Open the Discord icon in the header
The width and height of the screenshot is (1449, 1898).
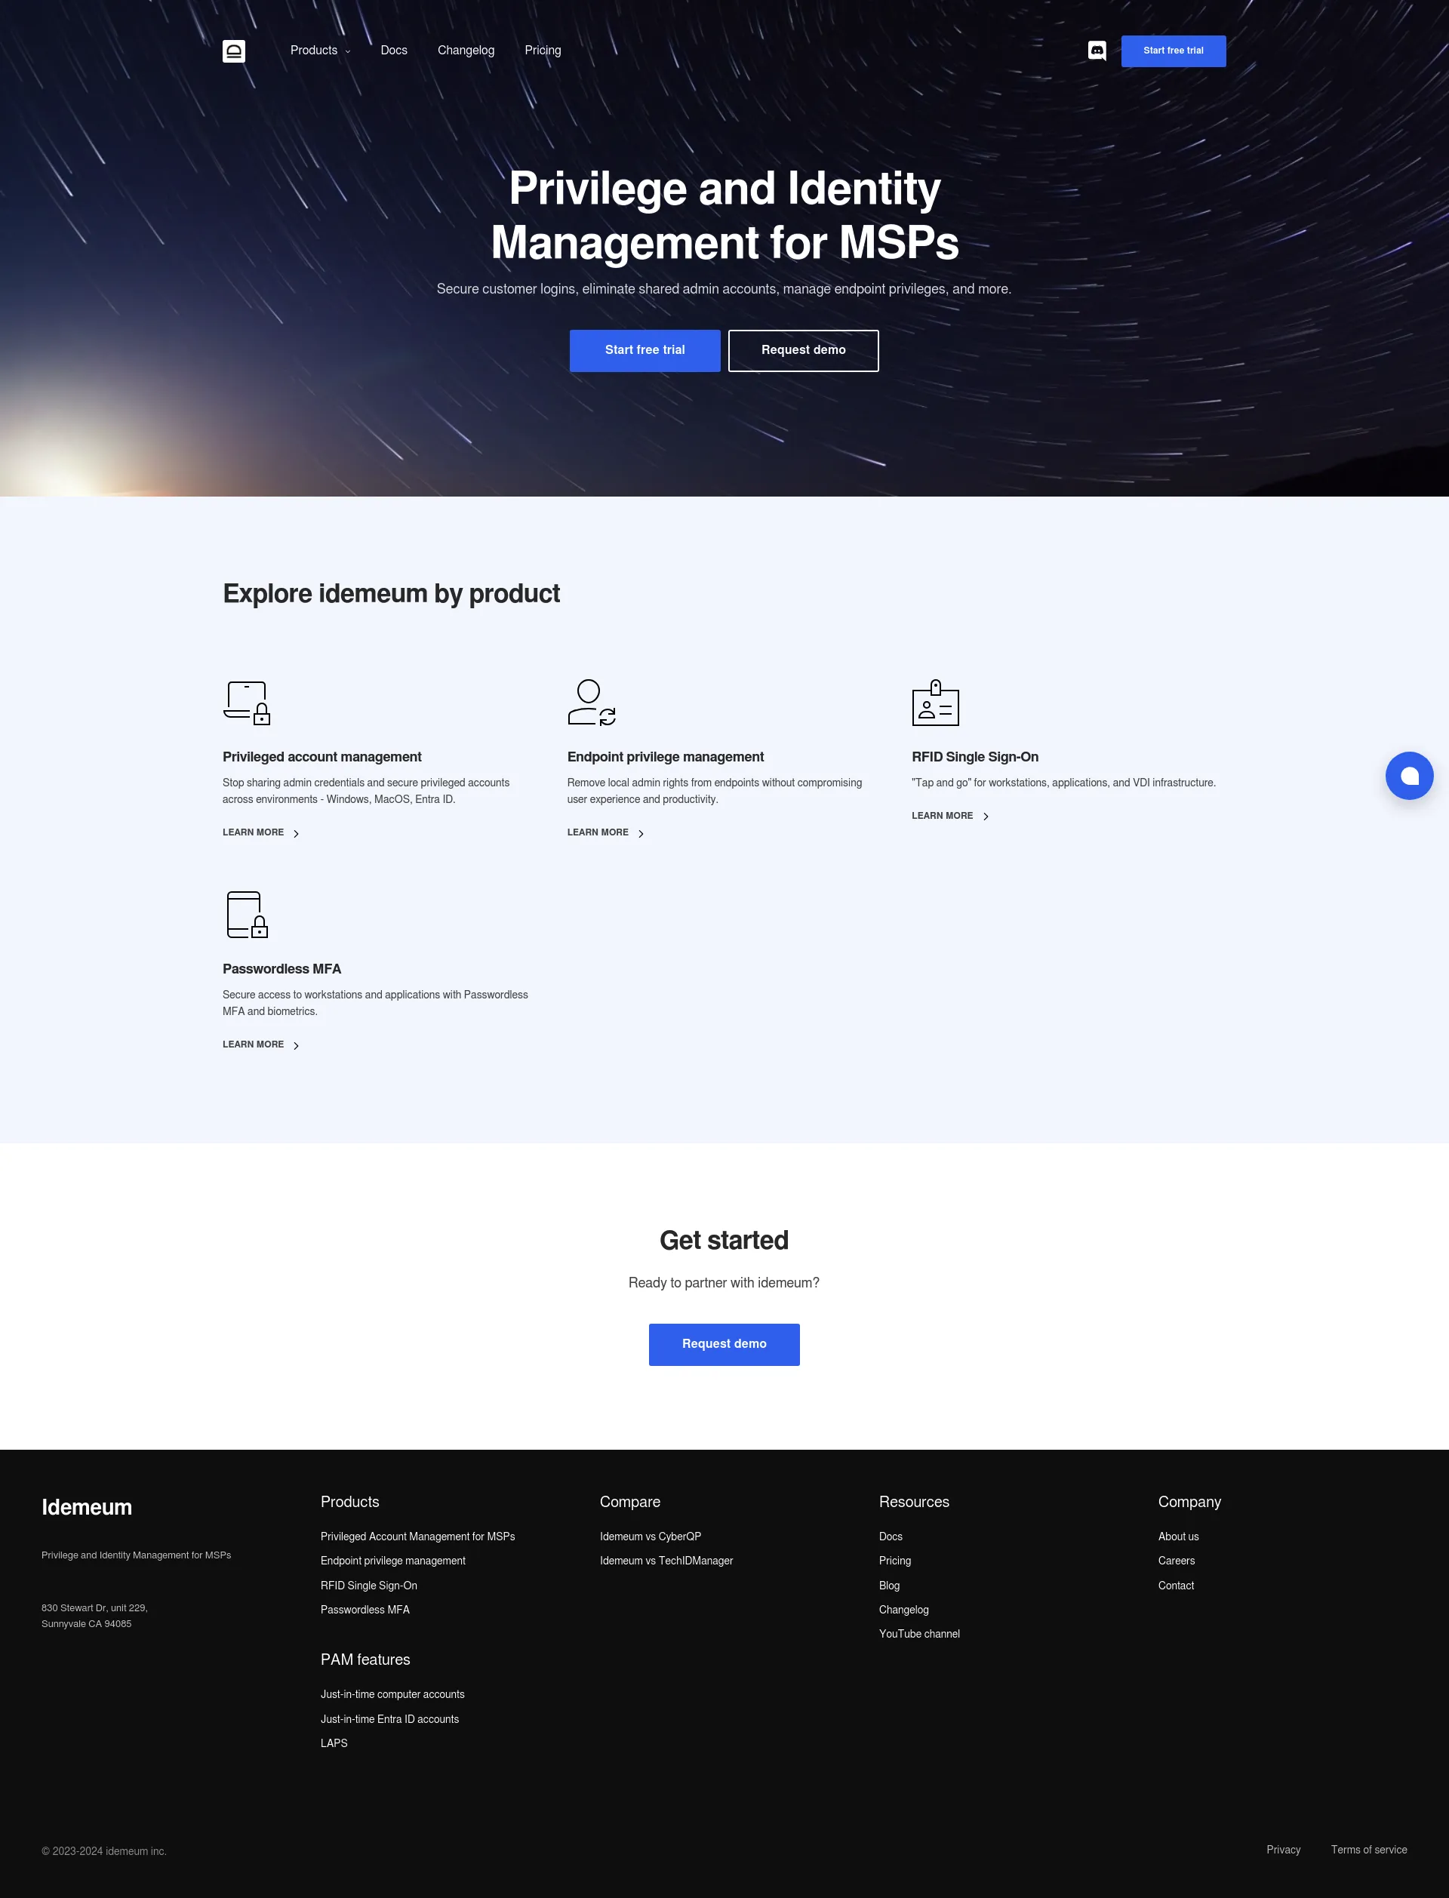coord(1097,51)
